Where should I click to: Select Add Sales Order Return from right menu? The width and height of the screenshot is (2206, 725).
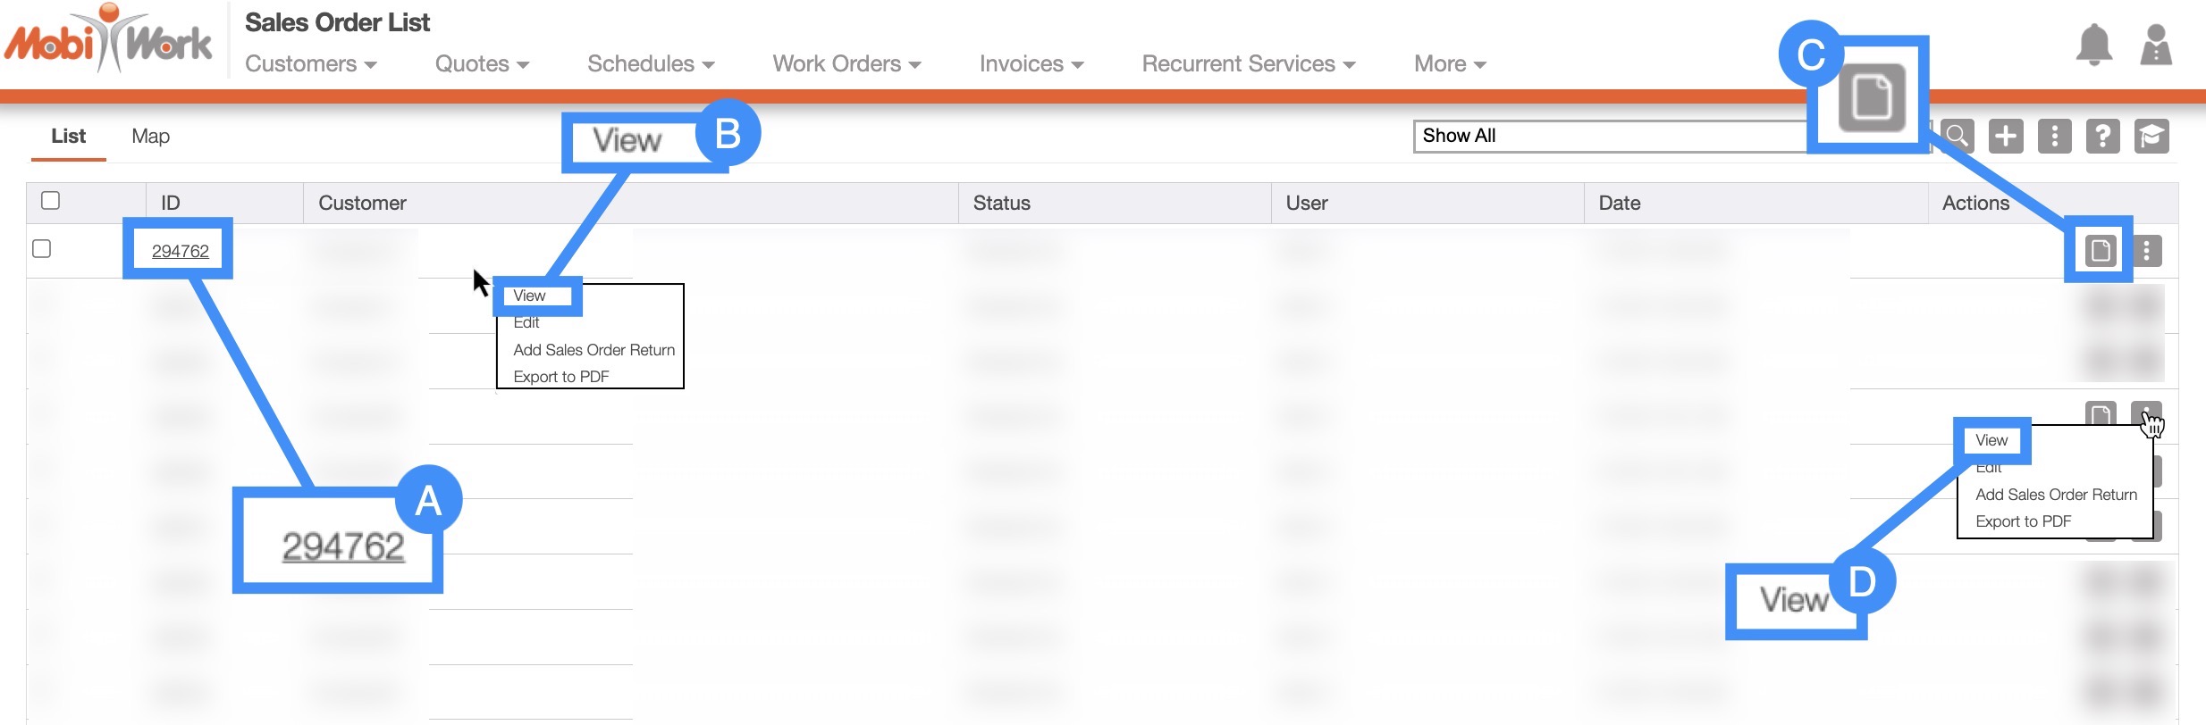pos(2055,495)
